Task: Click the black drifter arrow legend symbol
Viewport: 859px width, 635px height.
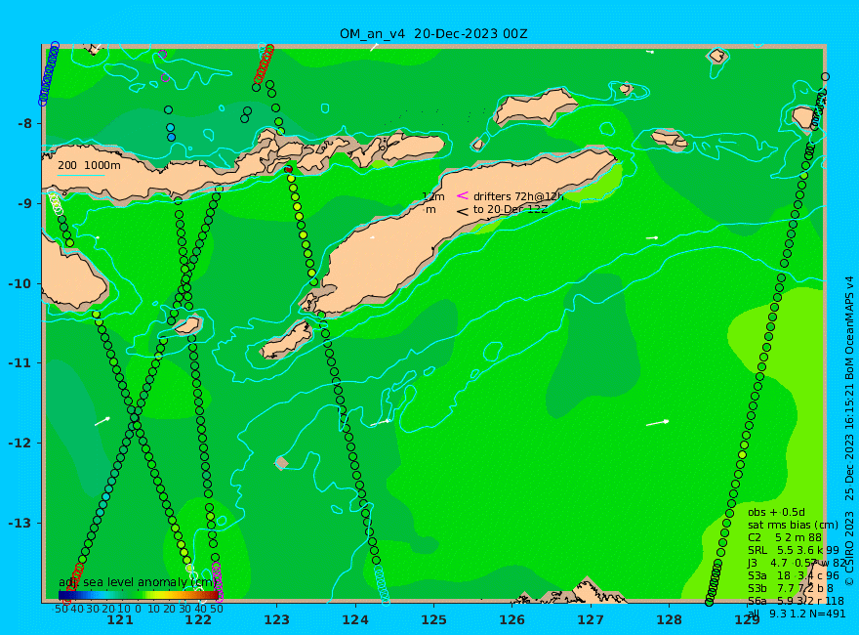Action: [x=463, y=211]
